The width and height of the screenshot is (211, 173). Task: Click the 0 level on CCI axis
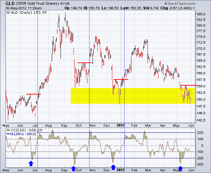(x=202, y=146)
